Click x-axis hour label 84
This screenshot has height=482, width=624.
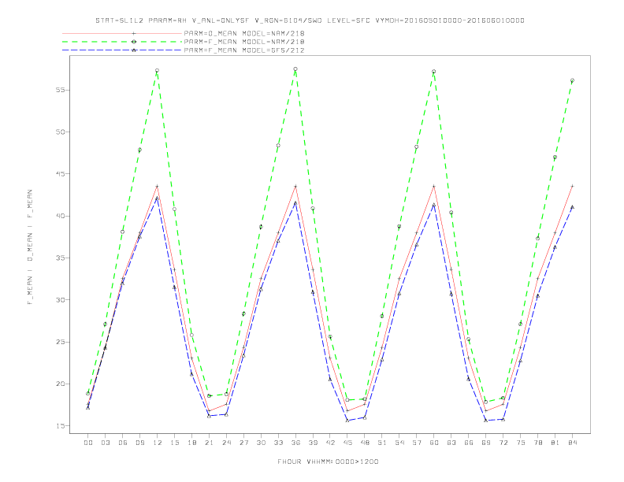pyautogui.click(x=572, y=443)
